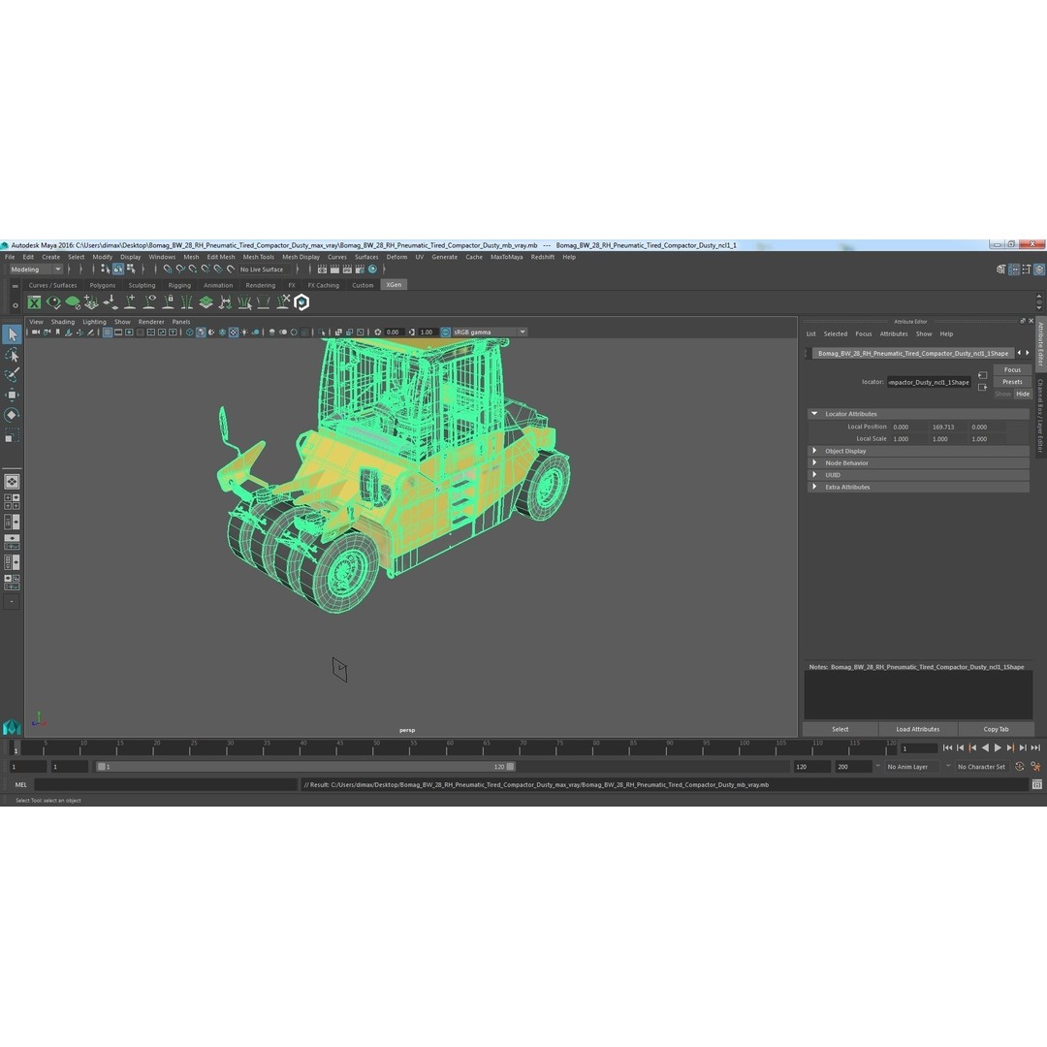Image resolution: width=1047 pixels, height=1047 pixels.
Task: Toggle sRGB gamma color management icon
Action: point(445,332)
